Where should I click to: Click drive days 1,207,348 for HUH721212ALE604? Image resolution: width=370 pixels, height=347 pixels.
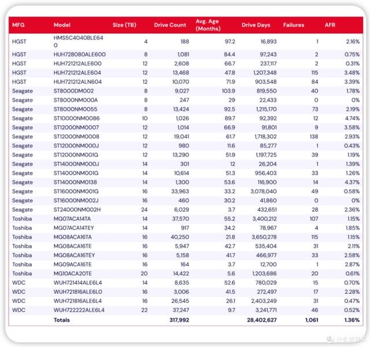tap(265, 73)
